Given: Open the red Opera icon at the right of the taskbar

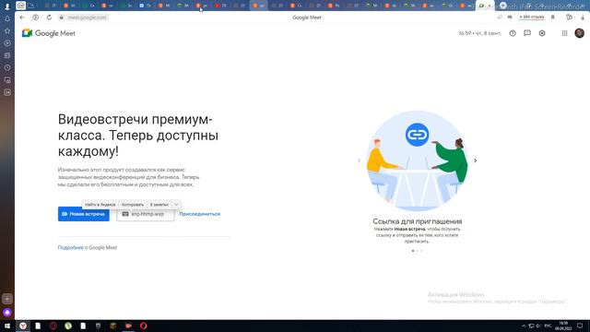Looking at the screenshot, I should tap(144, 326).
